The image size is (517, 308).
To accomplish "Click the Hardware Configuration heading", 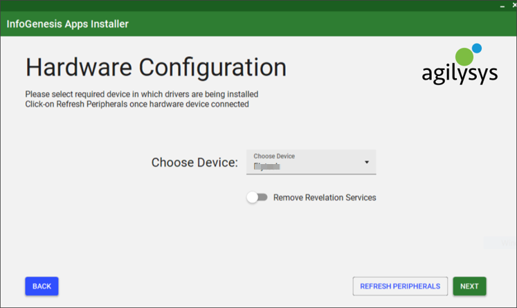I will click(156, 67).
